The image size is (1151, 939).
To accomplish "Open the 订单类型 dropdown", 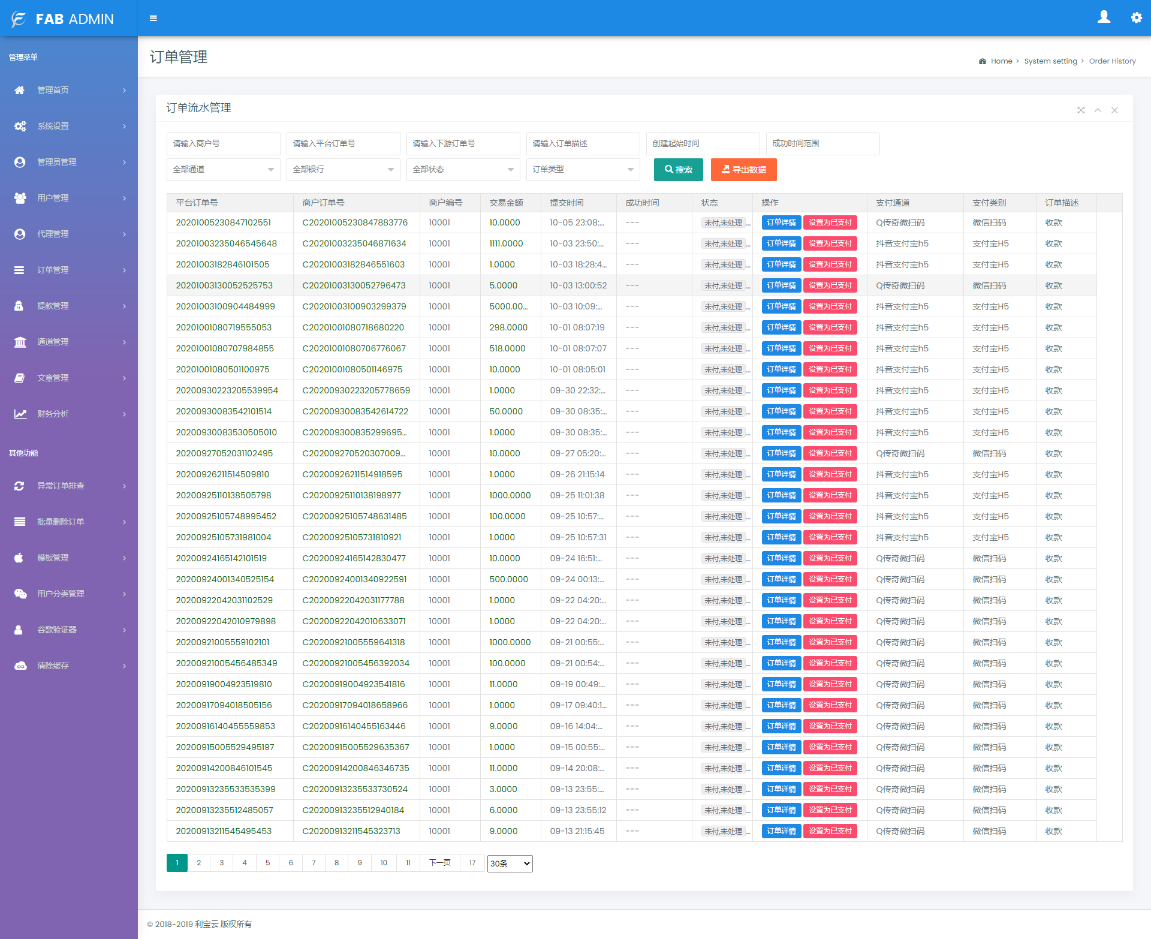I will click(583, 170).
